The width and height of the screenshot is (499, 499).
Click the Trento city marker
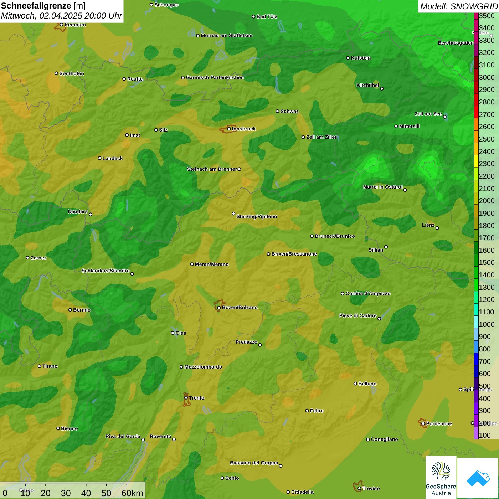[186, 398]
